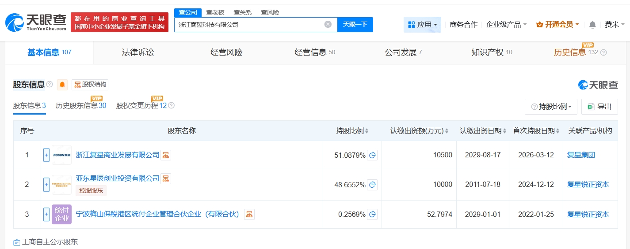Click the company name search field
The height and width of the screenshot is (249, 630).
point(250,25)
